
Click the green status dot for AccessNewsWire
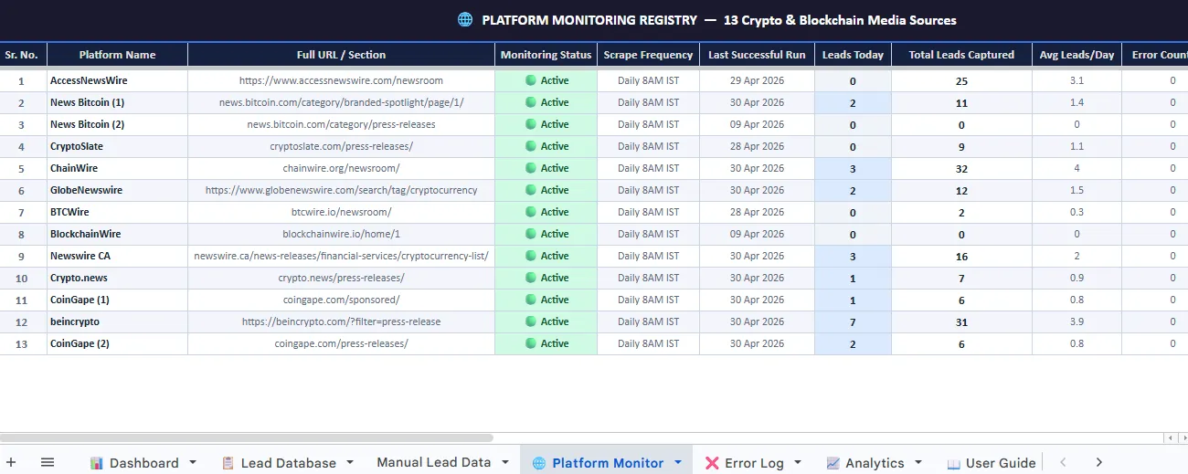pyautogui.click(x=531, y=80)
